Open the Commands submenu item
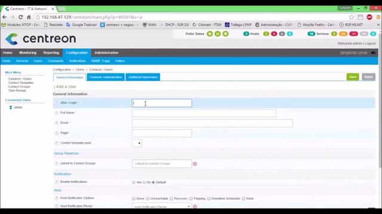This screenshot has width=382, height=214. pos(56,61)
